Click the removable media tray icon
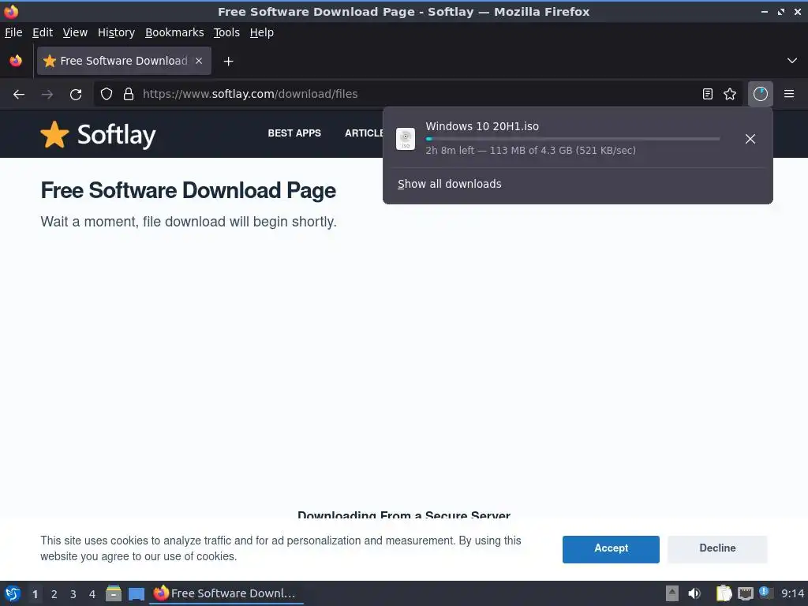808x606 pixels. 672,593
